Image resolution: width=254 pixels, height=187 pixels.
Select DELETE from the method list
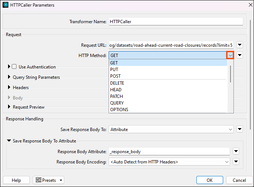tap(117, 83)
